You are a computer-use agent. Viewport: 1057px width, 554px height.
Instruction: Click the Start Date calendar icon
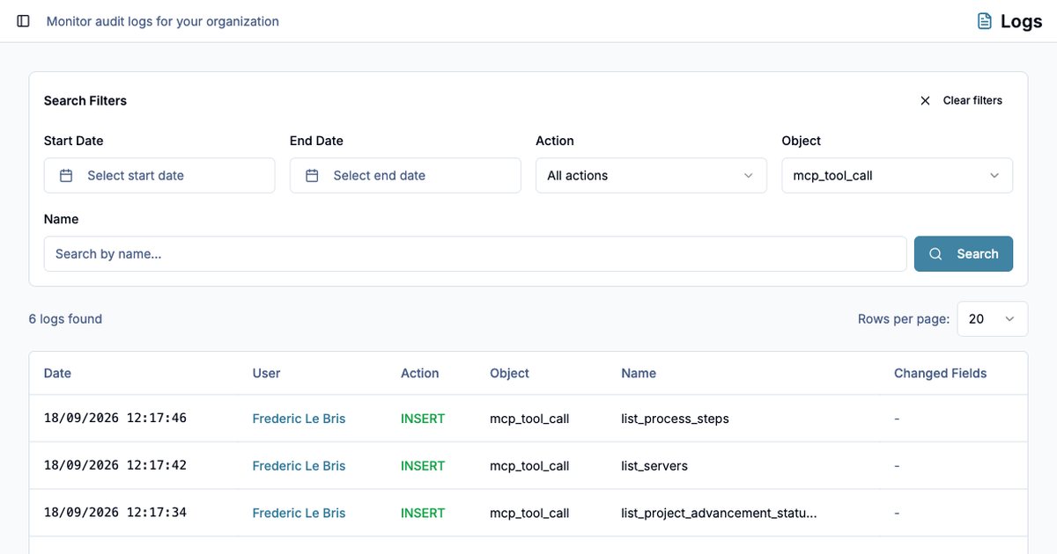[x=66, y=176]
